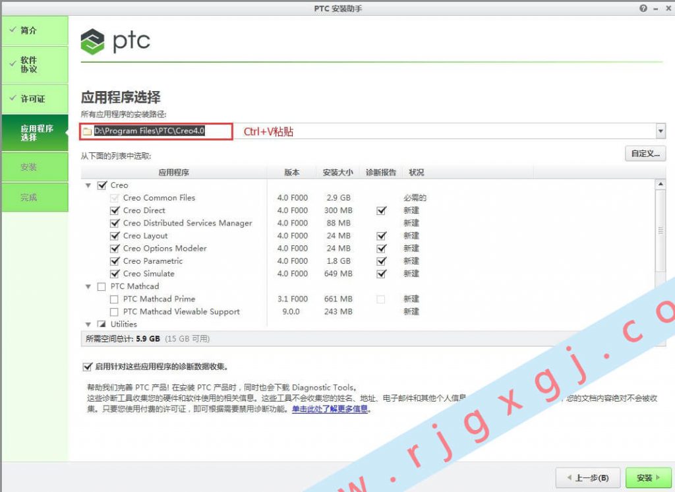
Task: Open the install path dropdown arrow
Action: 660,131
